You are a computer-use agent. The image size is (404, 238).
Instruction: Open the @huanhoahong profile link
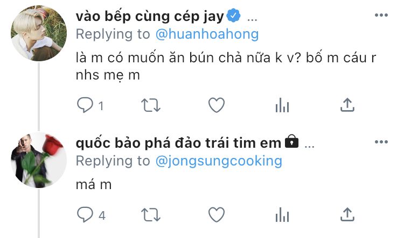(x=207, y=34)
